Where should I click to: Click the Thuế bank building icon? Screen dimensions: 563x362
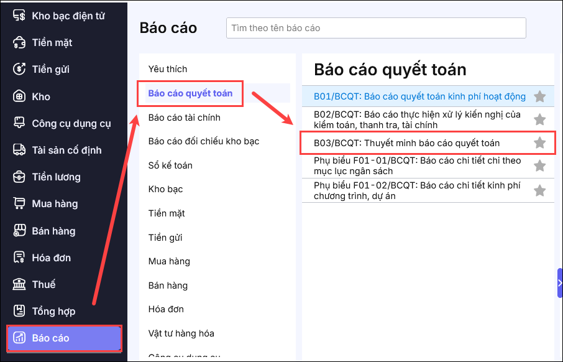pos(19,284)
